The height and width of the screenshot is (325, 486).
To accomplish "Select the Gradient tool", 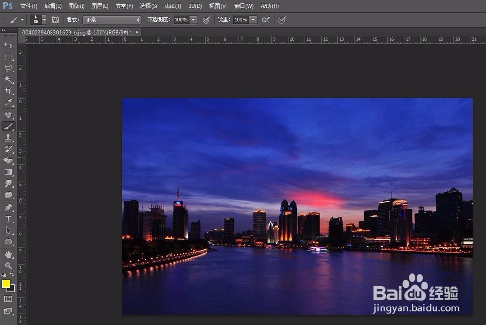I will click(x=8, y=172).
